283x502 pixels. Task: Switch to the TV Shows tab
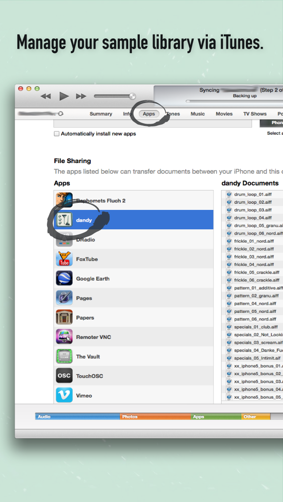pos(255,114)
